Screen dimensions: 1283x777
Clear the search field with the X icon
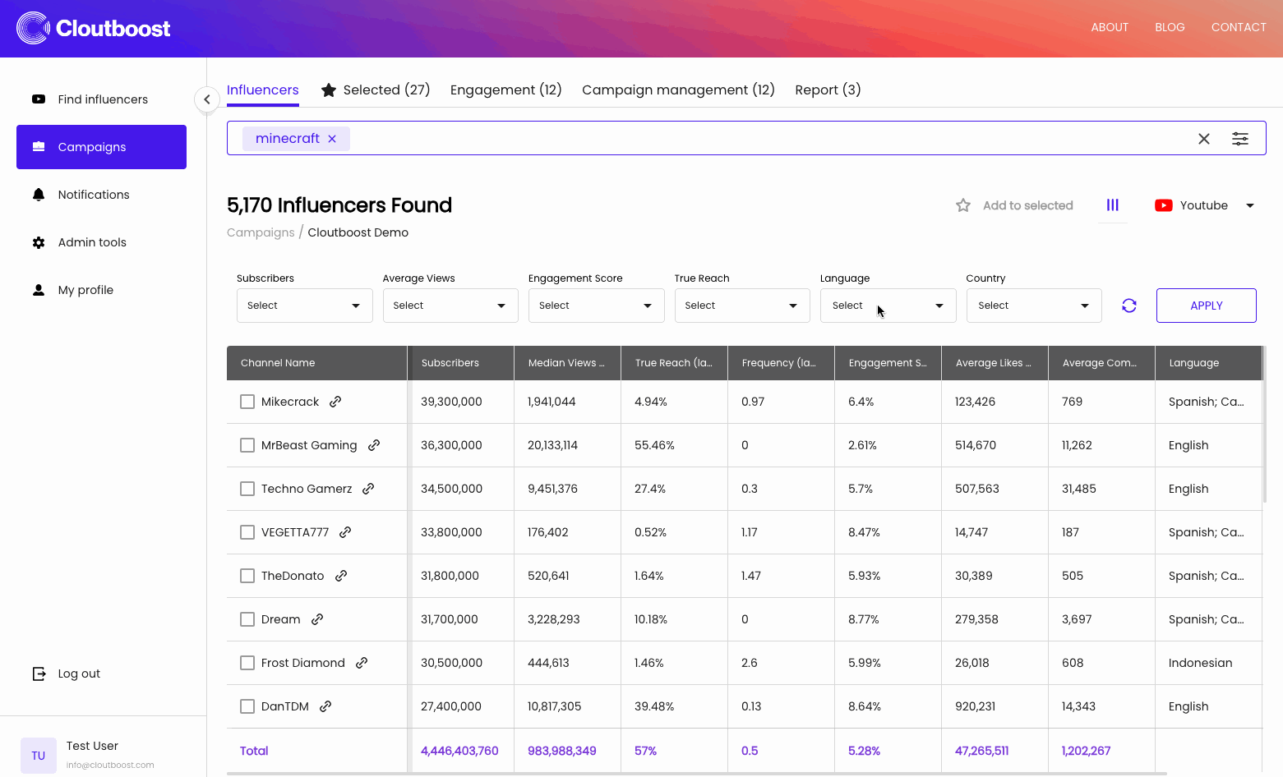coord(1204,139)
